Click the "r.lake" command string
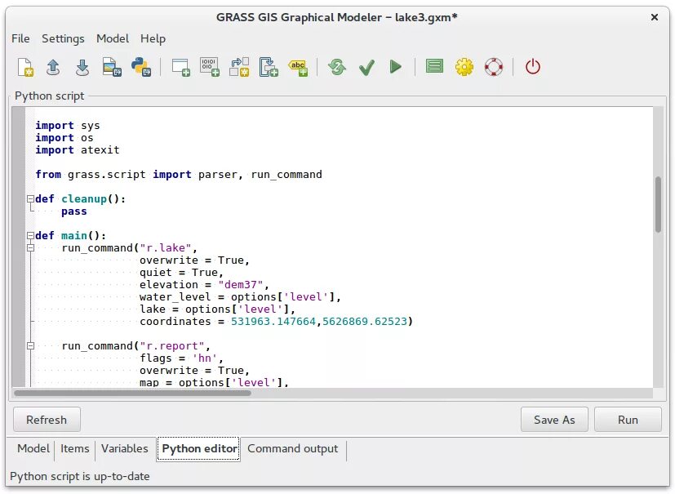 [x=166, y=248]
